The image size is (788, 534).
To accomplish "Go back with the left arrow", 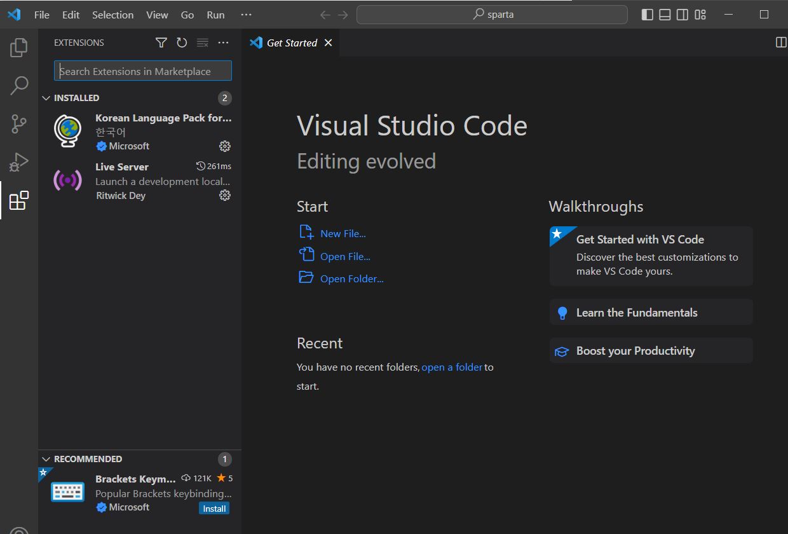I will point(325,15).
